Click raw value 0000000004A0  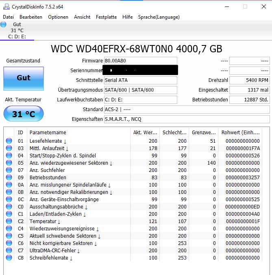coord(243,214)
